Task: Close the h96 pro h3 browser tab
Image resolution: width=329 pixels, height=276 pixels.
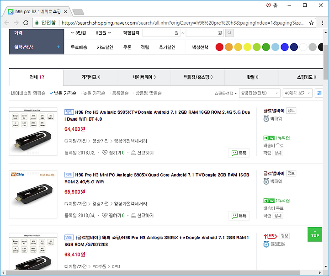Action: tap(65, 12)
